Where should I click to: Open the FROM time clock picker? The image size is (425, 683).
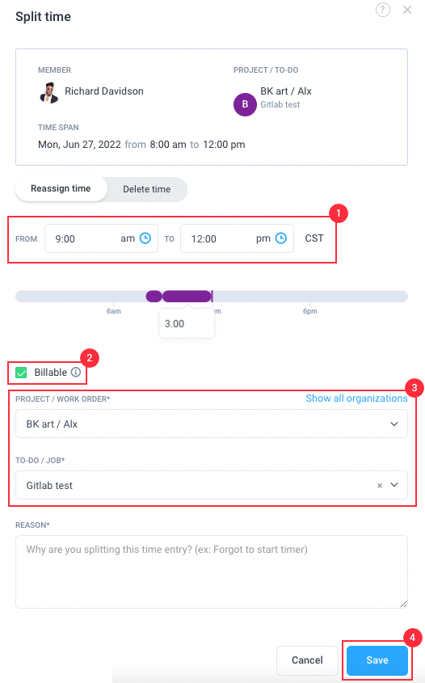145,238
